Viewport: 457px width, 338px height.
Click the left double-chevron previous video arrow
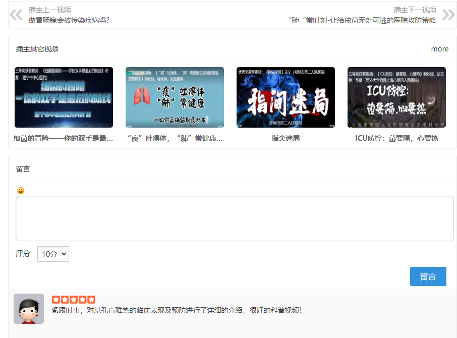[16, 15]
